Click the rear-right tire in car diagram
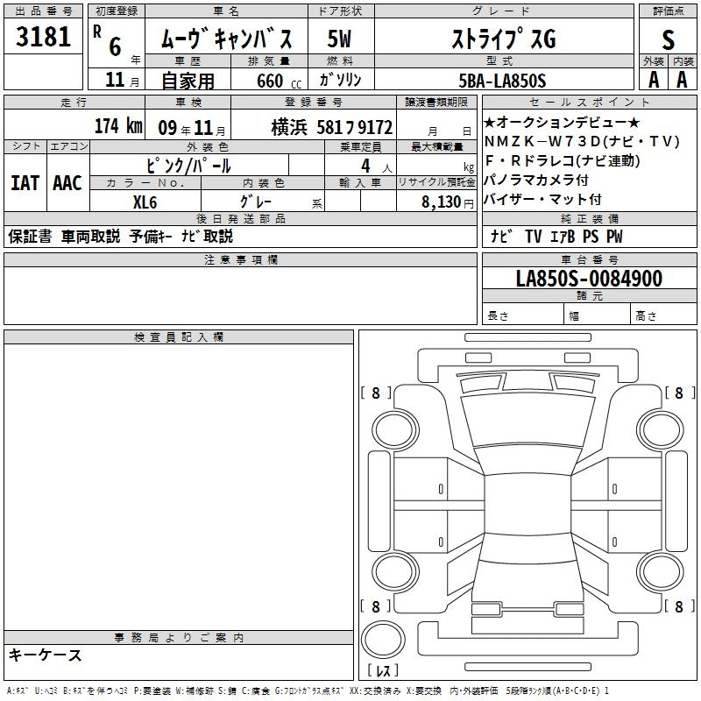 click(661, 572)
